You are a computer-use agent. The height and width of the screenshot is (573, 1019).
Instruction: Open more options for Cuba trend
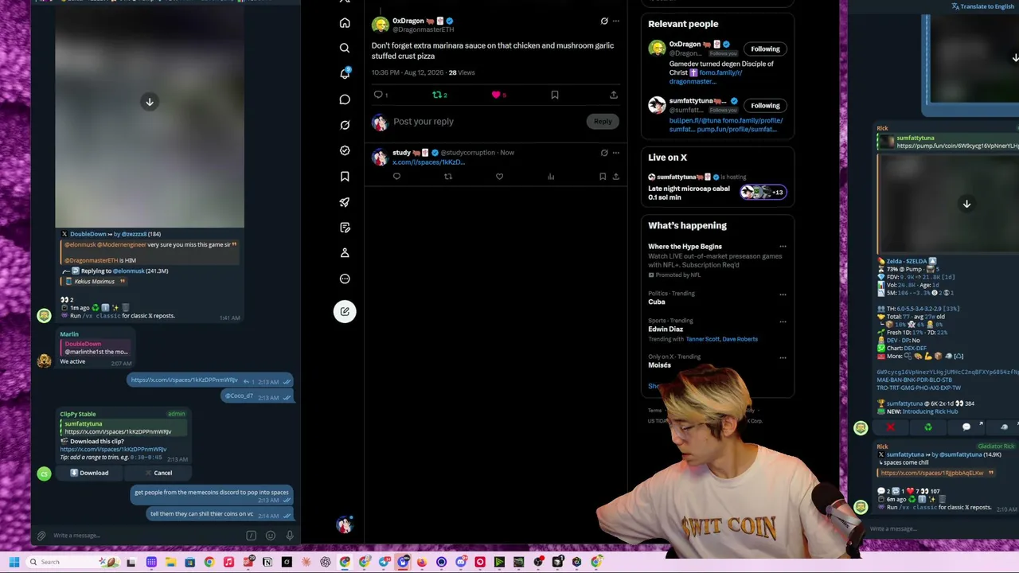783,294
